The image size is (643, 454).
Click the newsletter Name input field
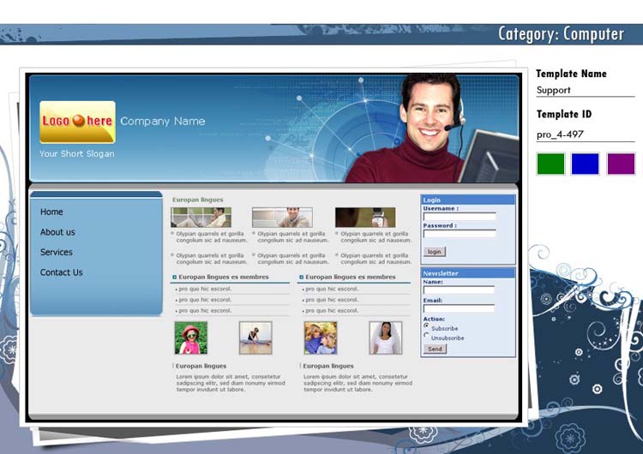point(459,290)
